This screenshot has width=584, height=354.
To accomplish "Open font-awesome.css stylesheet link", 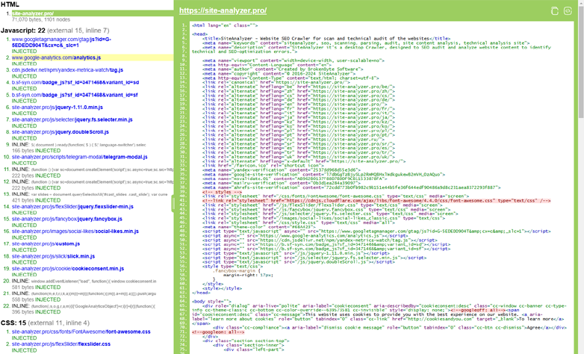I will [81, 332].
